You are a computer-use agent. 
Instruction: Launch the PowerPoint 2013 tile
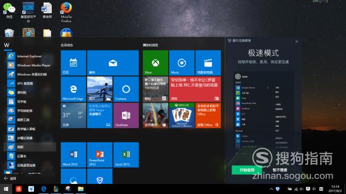coord(100,155)
